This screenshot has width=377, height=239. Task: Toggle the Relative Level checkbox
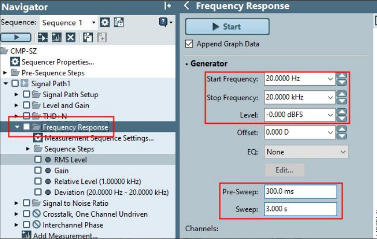pos(38,181)
